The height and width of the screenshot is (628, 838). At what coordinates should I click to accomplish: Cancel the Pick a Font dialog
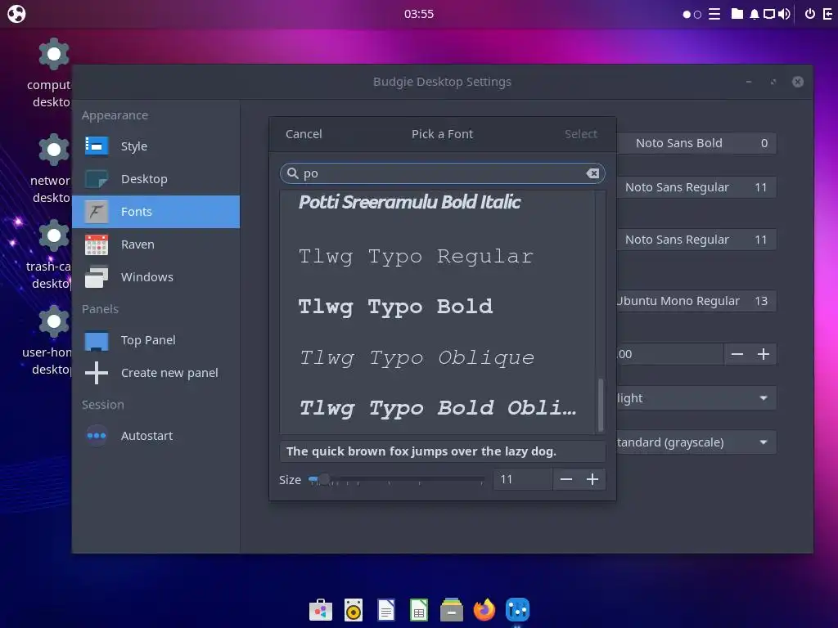[x=304, y=134]
